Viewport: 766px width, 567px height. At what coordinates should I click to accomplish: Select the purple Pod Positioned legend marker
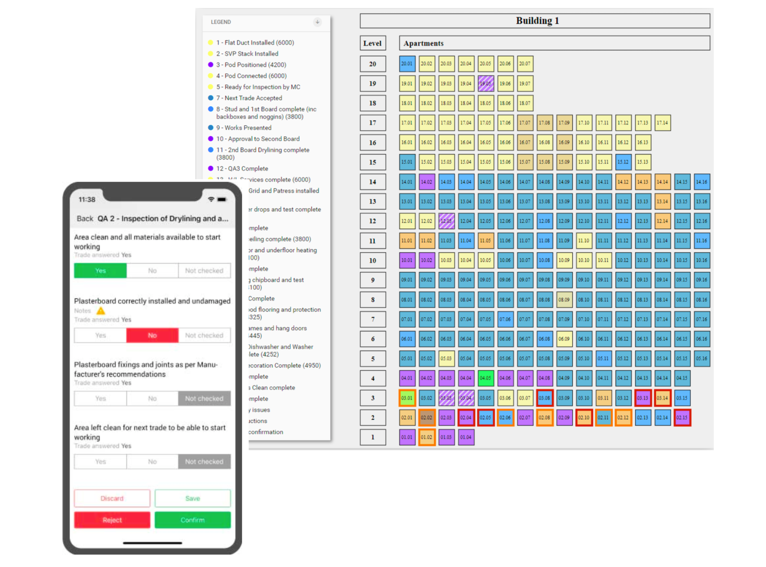click(210, 64)
